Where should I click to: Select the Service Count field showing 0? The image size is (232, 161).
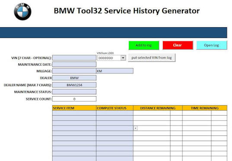(x=74, y=99)
